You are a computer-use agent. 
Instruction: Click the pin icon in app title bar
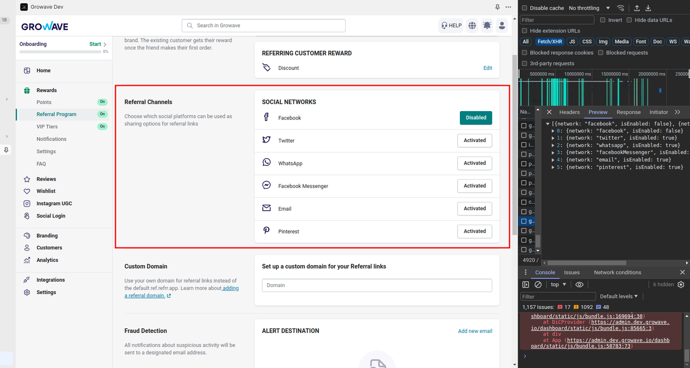point(498,7)
